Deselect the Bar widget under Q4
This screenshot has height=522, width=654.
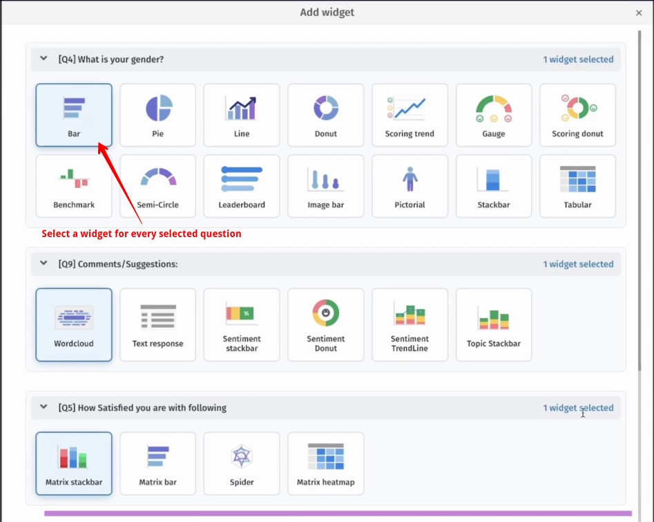[73, 115]
